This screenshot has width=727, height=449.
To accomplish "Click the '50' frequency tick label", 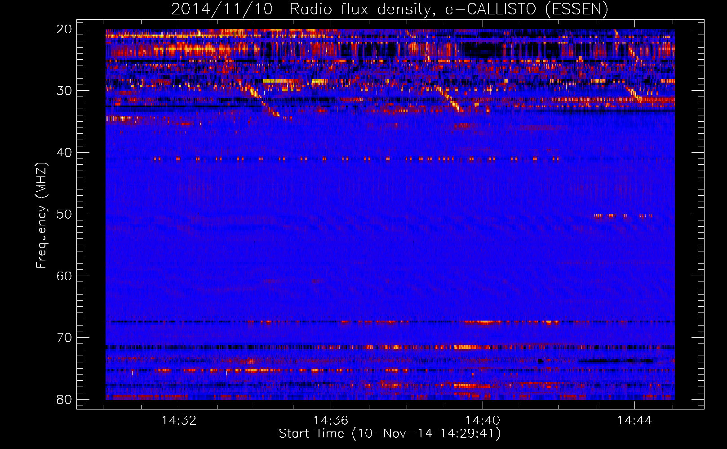I will click(64, 214).
